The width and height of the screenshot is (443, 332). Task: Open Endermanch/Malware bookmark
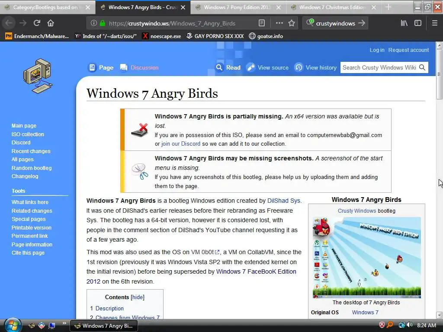(x=37, y=36)
